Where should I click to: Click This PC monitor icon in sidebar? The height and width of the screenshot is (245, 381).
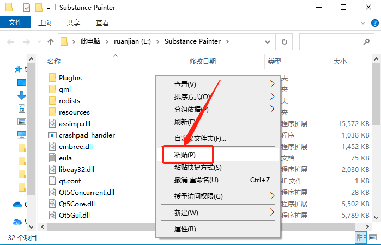coord(22,135)
